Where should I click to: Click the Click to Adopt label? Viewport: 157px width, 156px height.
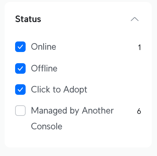click(x=59, y=90)
